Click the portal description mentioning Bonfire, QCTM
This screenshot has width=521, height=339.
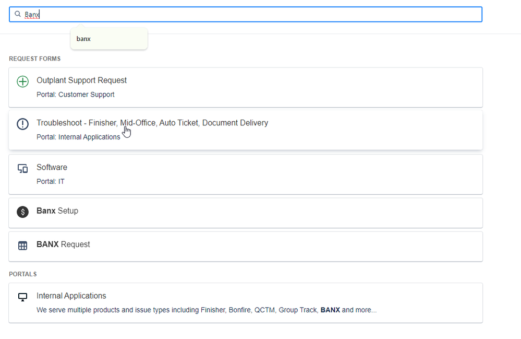(207, 310)
